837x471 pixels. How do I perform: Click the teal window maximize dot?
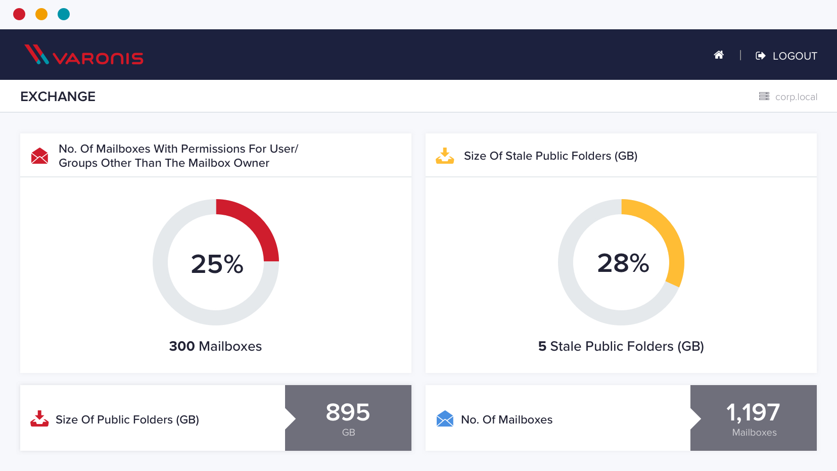pyautogui.click(x=64, y=14)
